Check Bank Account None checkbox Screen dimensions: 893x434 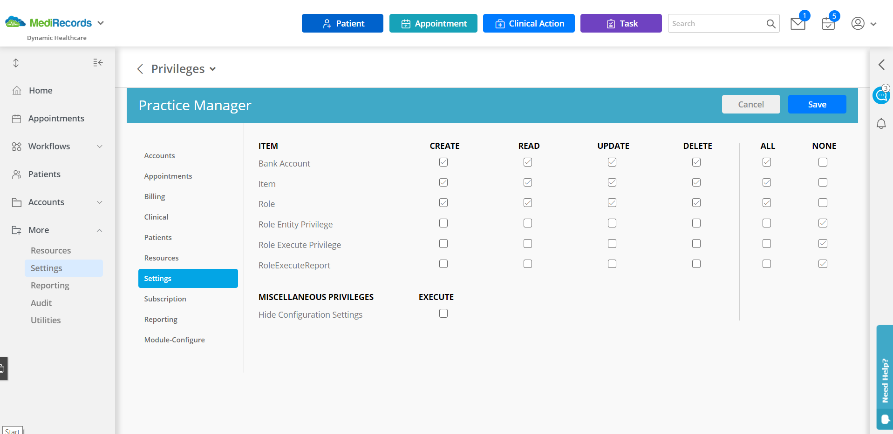(823, 162)
